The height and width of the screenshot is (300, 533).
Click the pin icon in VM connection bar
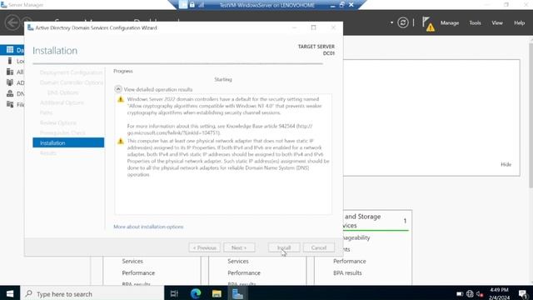[183, 5]
